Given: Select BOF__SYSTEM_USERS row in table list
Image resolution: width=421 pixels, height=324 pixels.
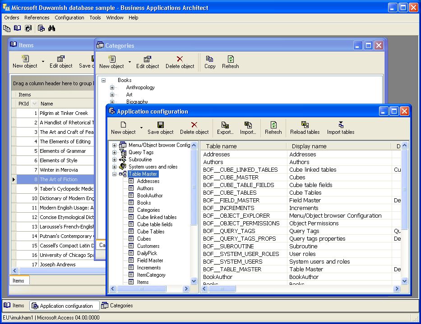Looking at the screenshot, I should pos(301,261).
